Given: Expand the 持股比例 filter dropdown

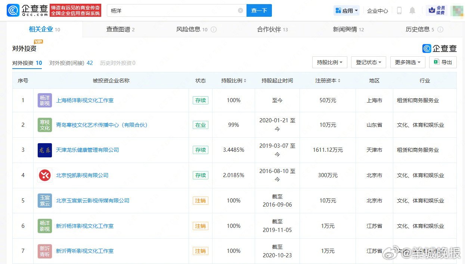Looking at the screenshot, I should (x=329, y=63).
